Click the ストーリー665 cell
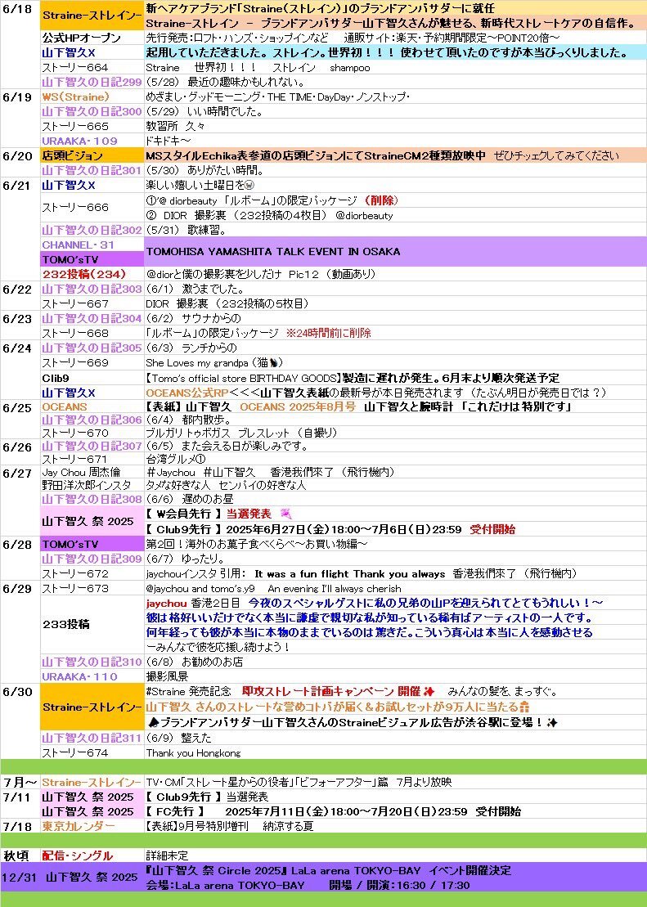Screen dimensions: 647x907 tap(92, 126)
